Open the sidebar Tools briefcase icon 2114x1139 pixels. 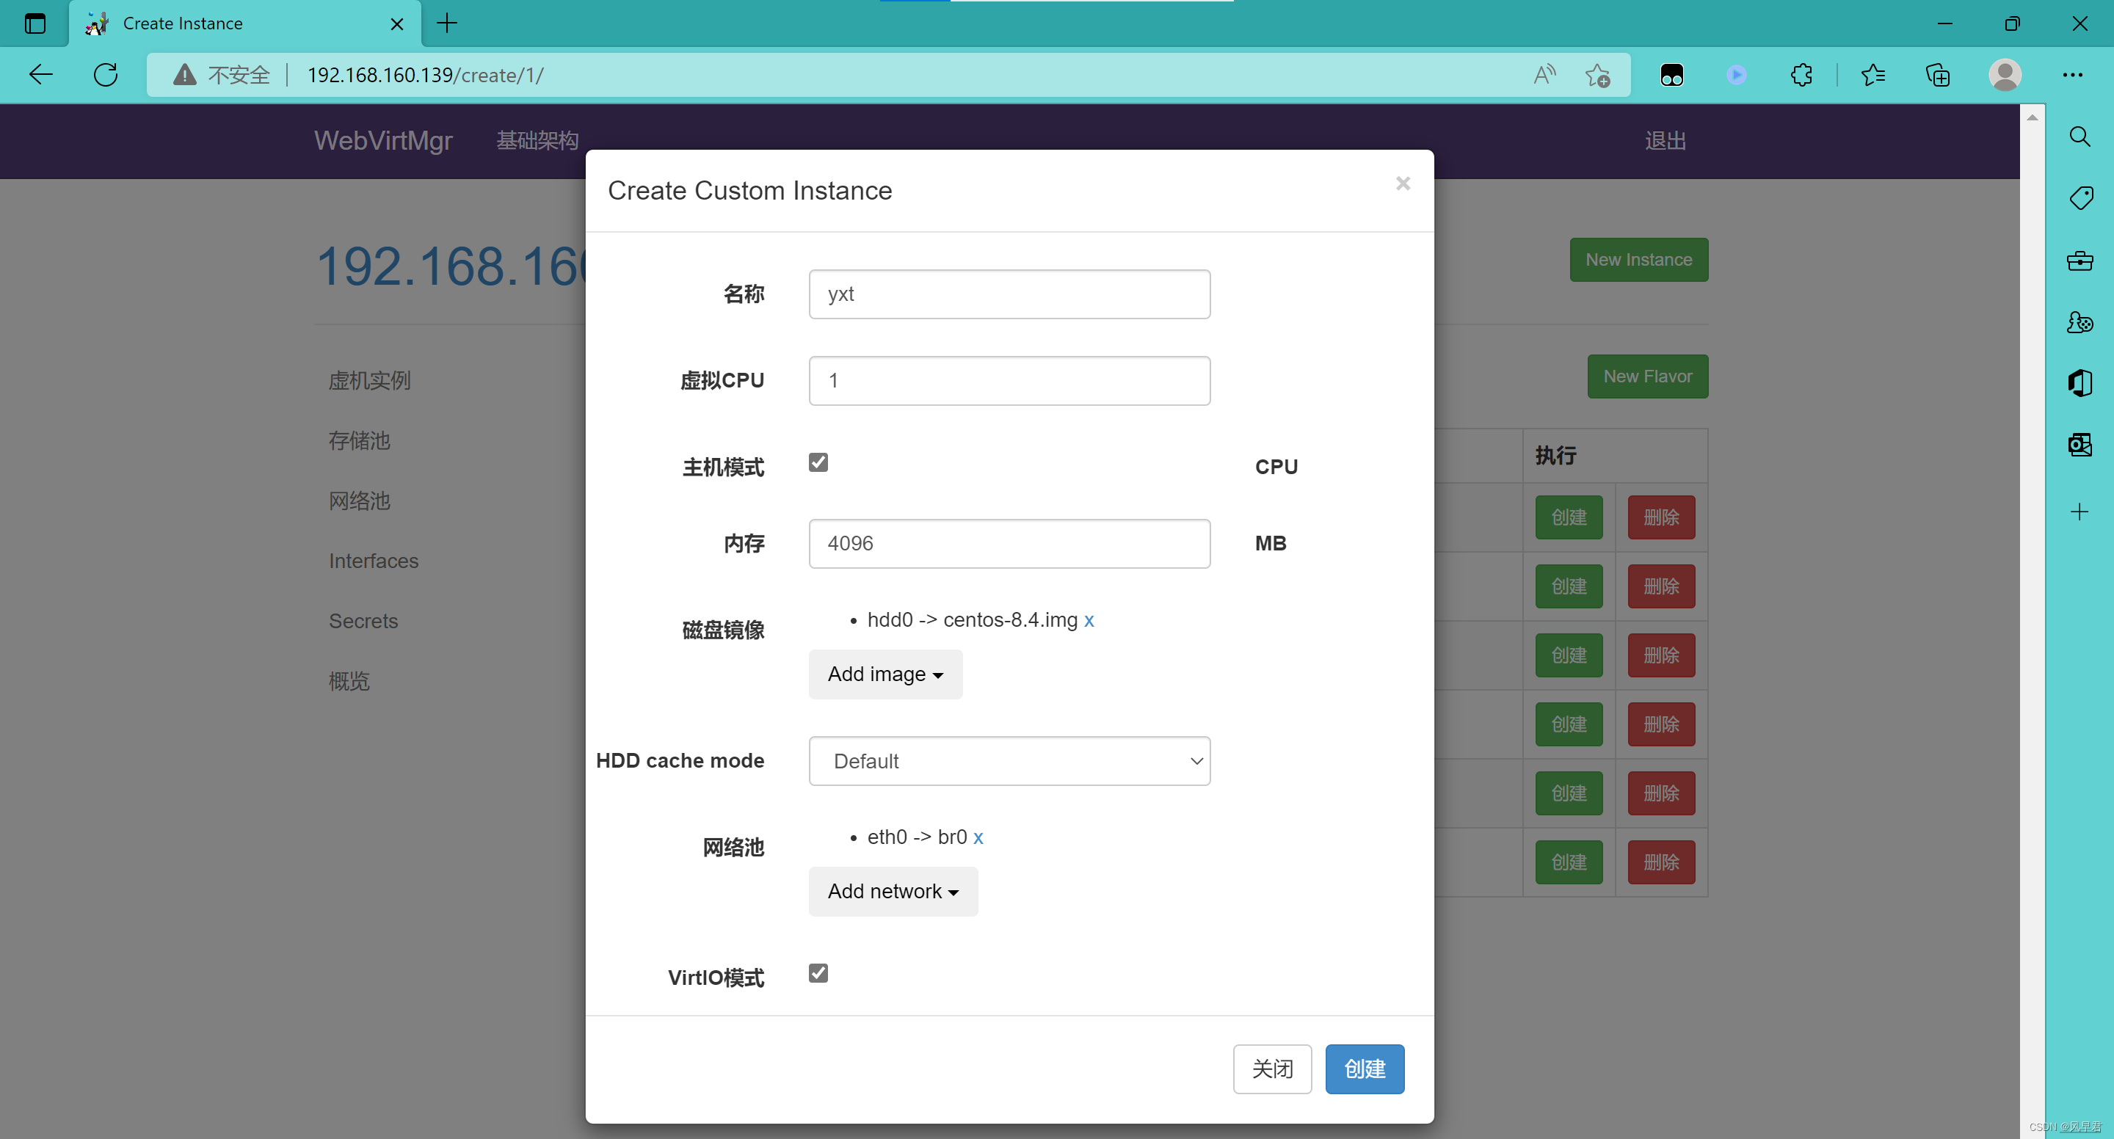coord(2080,261)
